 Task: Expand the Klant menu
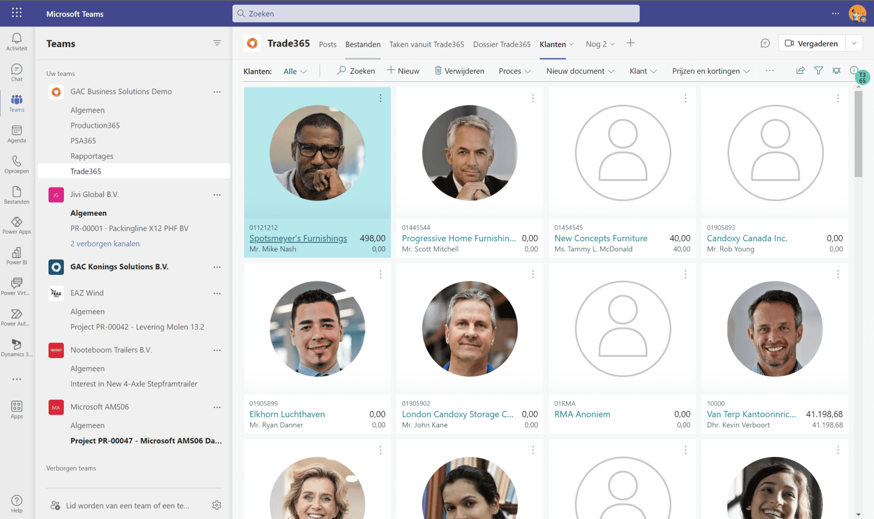(643, 71)
